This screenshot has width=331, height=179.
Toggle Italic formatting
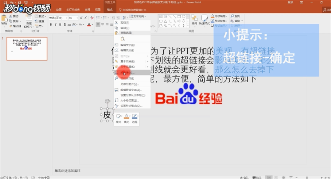[x=55, y=24]
